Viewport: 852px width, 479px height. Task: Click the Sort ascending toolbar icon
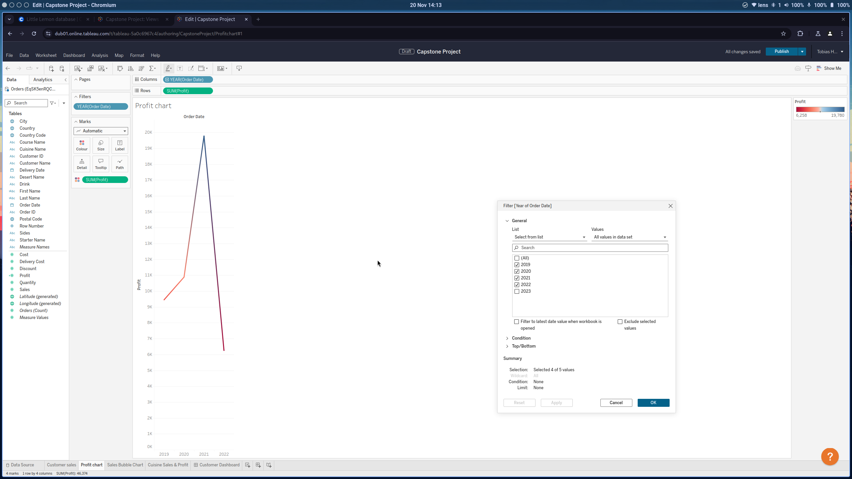click(x=130, y=69)
